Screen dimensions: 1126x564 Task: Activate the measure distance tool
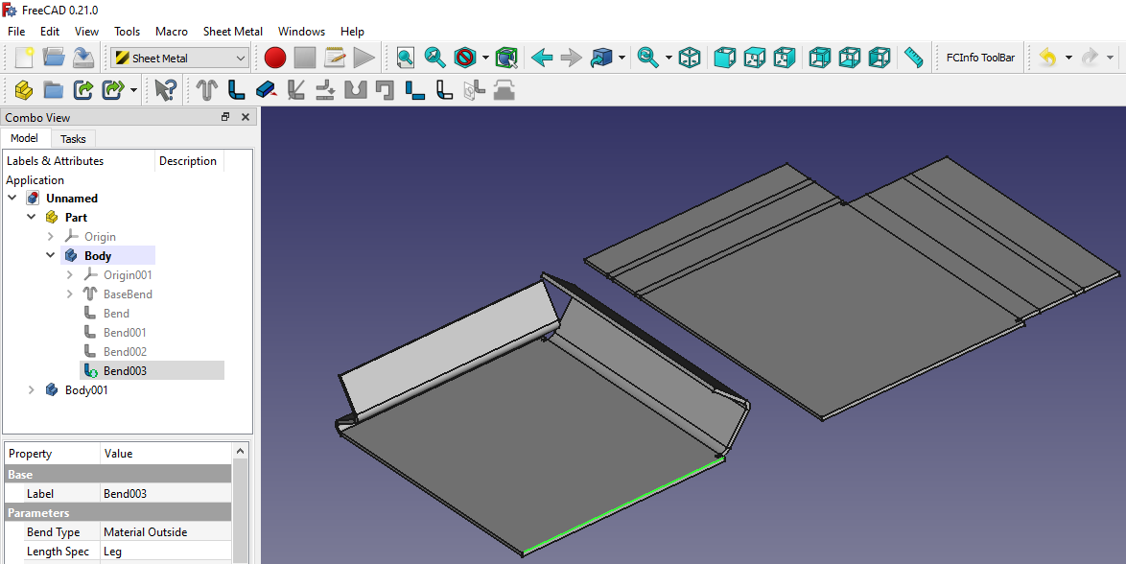[x=913, y=58]
